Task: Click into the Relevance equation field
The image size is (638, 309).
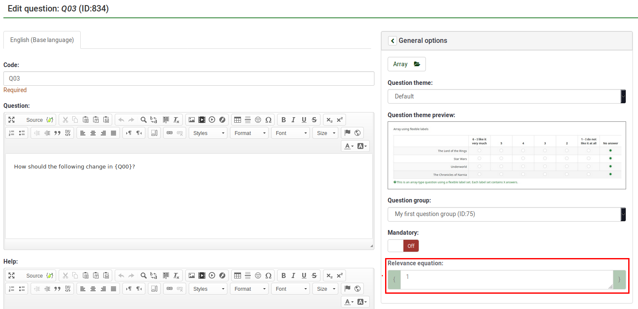Action: [506, 280]
